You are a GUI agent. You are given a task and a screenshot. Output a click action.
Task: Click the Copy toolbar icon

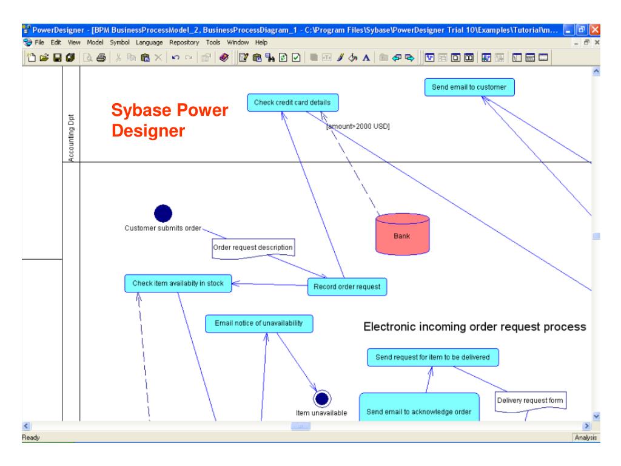point(132,58)
